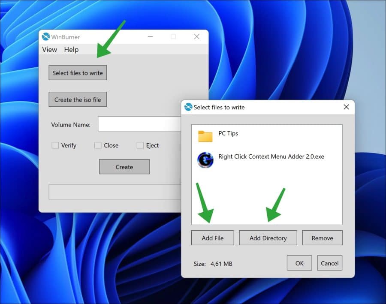The width and height of the screenshot is (386, 304).
Task: Select the PC Tips folder name
Action: pyautogui.click(x=228, y=133)
